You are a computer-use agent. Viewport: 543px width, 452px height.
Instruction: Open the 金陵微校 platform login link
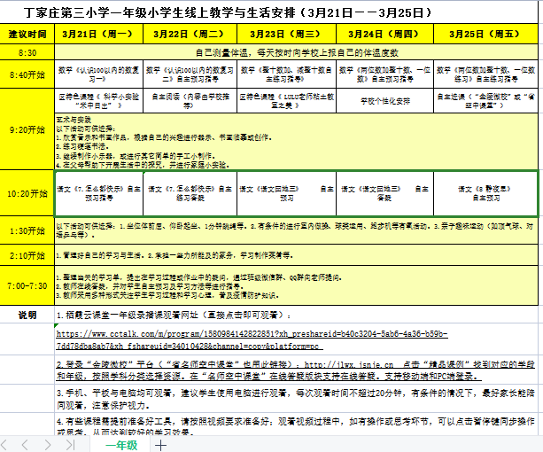[296, 370]
